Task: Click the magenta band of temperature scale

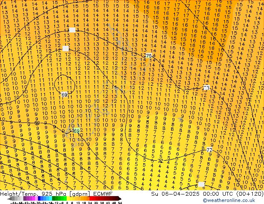Action: click(x=33, y=199)
